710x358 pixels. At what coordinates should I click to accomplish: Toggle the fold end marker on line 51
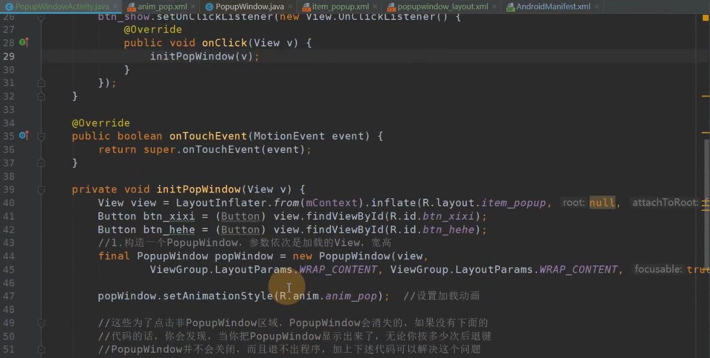pyautogui.click(x=41, y=349)
